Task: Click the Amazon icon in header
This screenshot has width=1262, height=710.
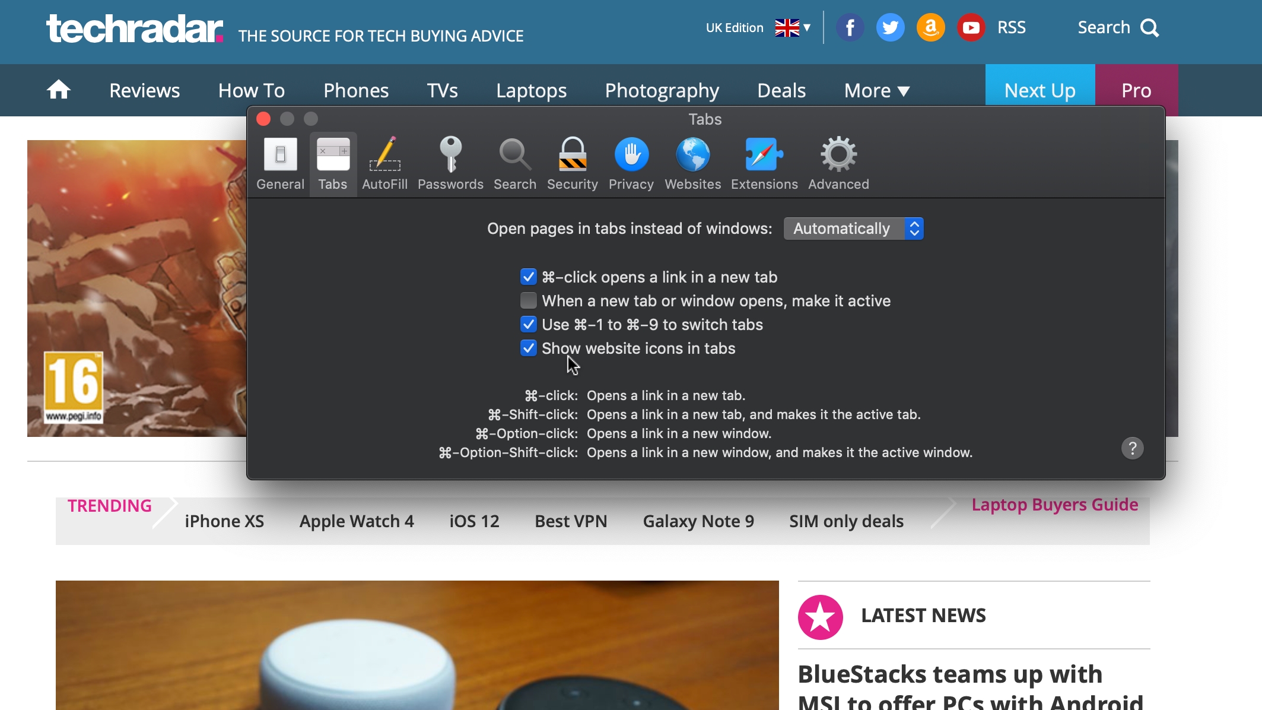Action: point(930,27)
